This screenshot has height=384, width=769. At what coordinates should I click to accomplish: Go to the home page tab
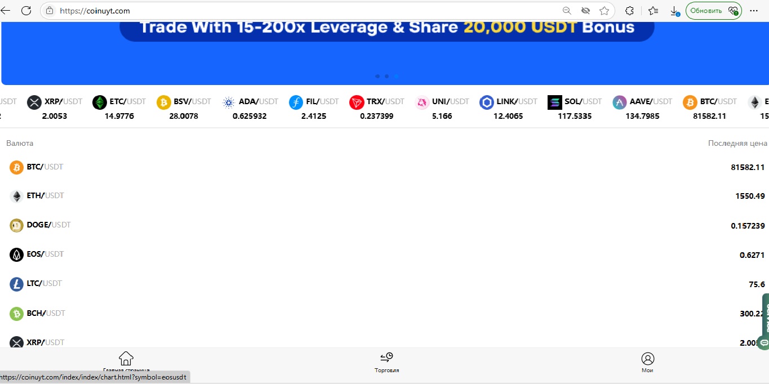coord(126,362)
